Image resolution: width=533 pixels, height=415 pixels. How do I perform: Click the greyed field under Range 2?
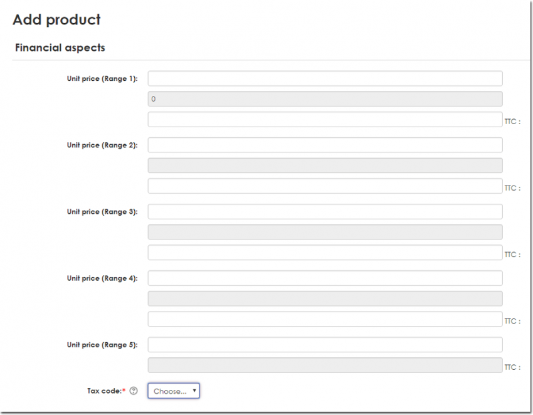[x=325, y=165]
